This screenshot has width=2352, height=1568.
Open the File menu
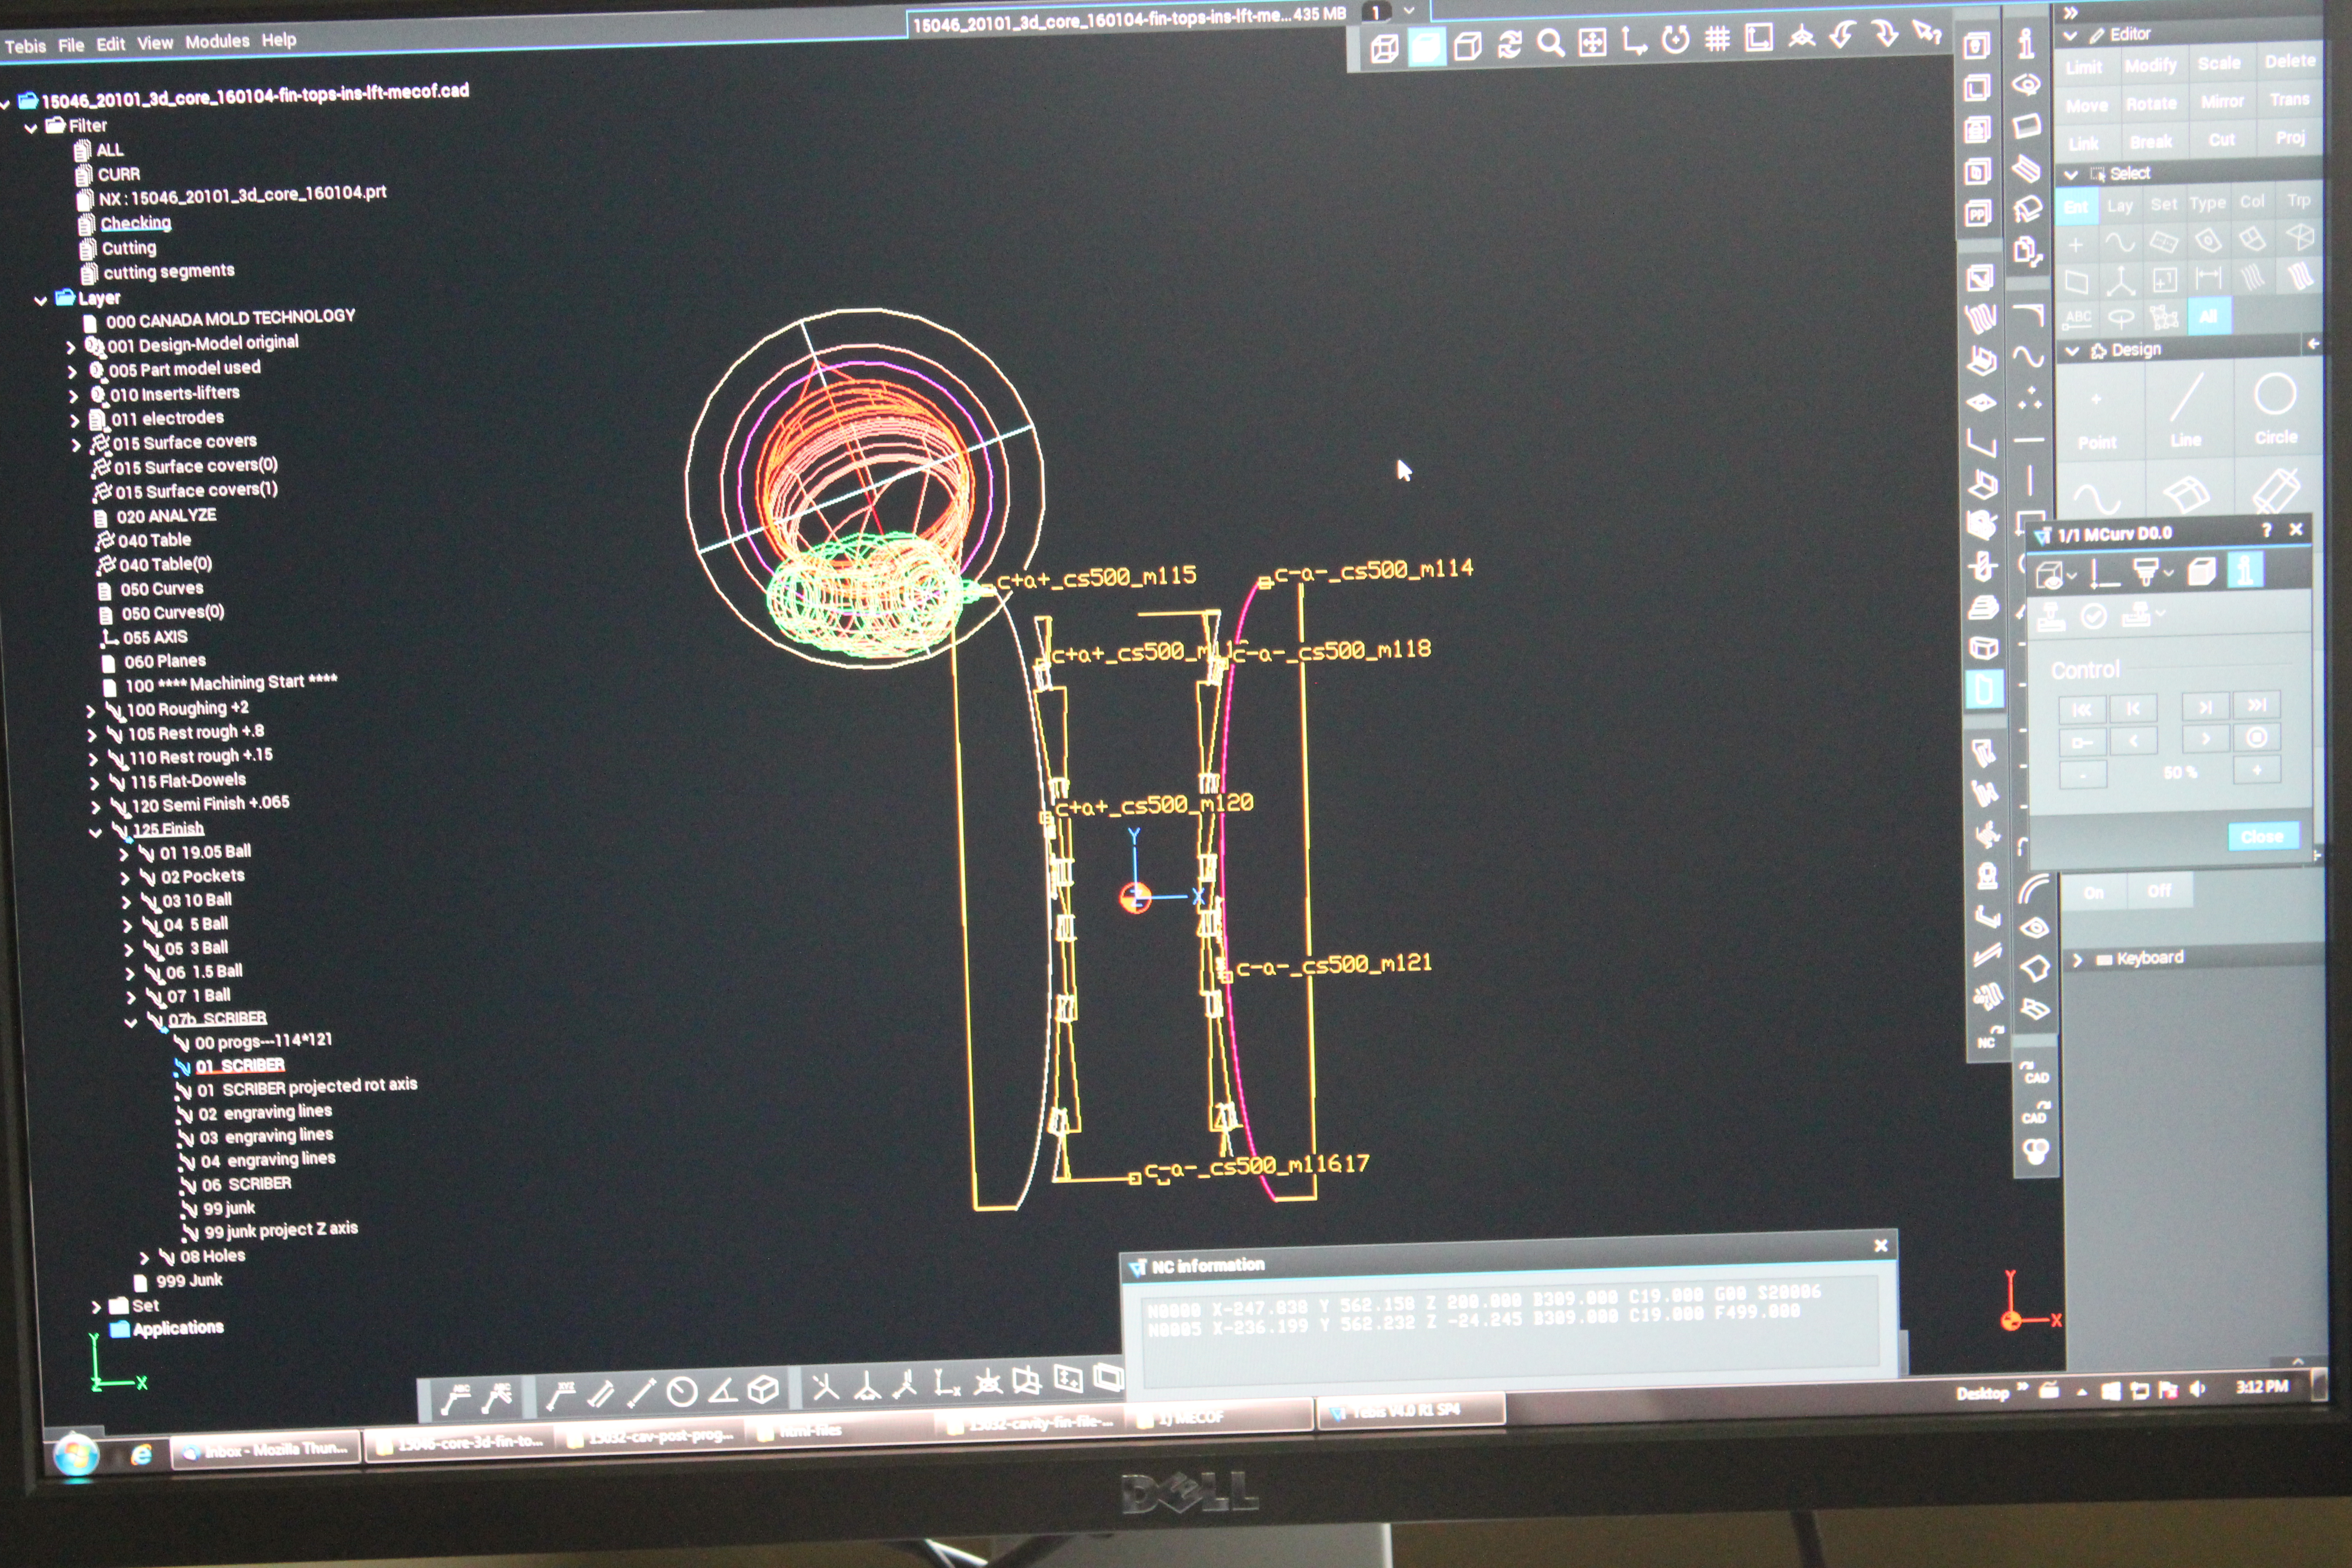click(71, 45)
